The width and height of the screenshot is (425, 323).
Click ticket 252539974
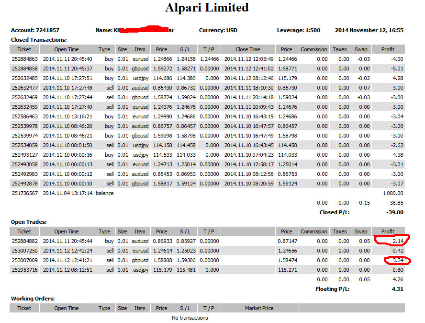[x=25, y=136]
